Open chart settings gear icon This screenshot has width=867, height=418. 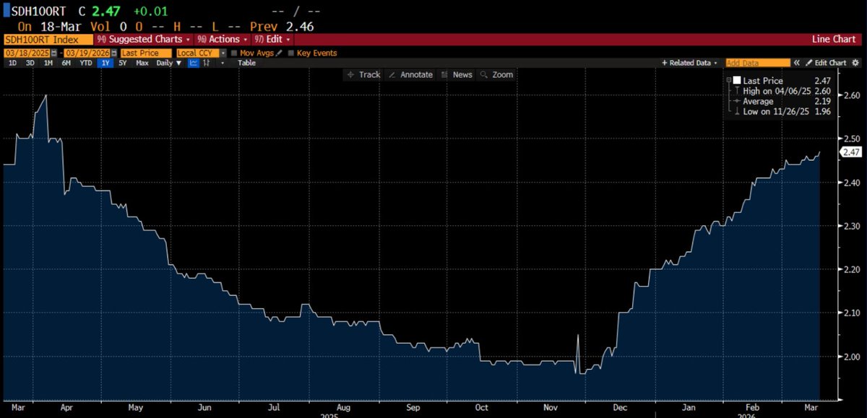[x=855, y=64]
